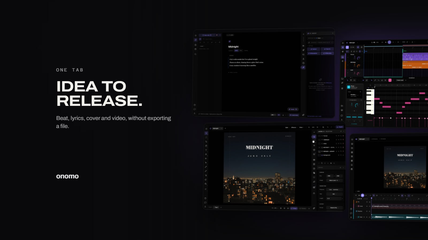
Task: Open the Midnight project dropdown in cover editor
Action: [x=217, y=129]
